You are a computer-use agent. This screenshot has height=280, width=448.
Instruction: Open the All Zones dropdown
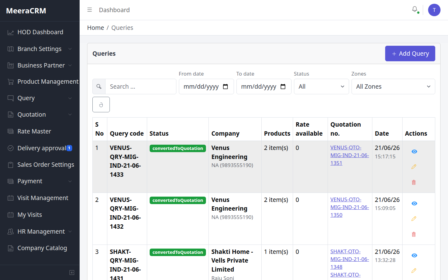(x=393, y=86)
